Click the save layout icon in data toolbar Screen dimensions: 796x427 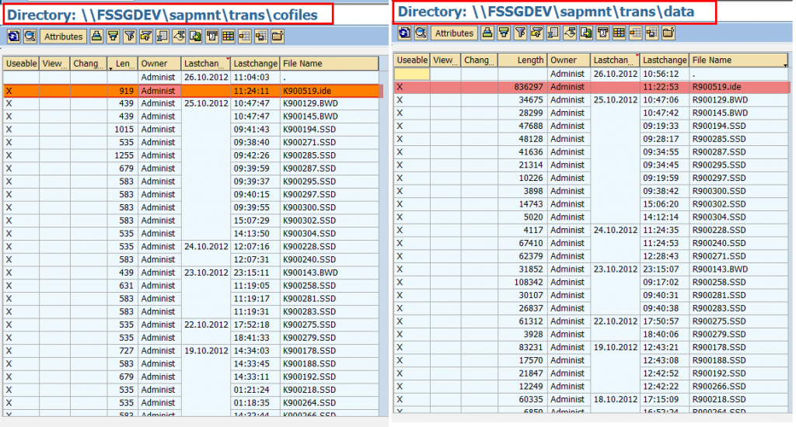click(x=652, y=33)
